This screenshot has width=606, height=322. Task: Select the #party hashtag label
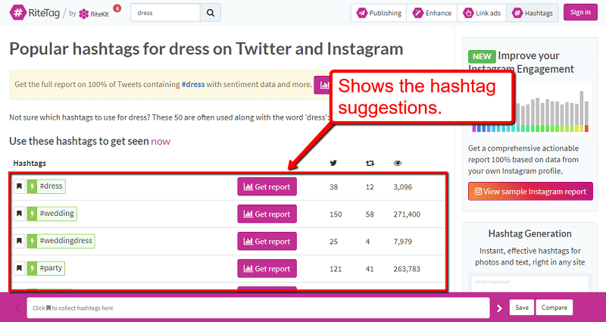pos(51,268)
